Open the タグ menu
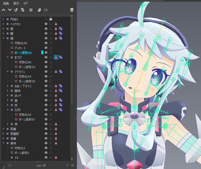201x169 pixels. coord(25,4)
